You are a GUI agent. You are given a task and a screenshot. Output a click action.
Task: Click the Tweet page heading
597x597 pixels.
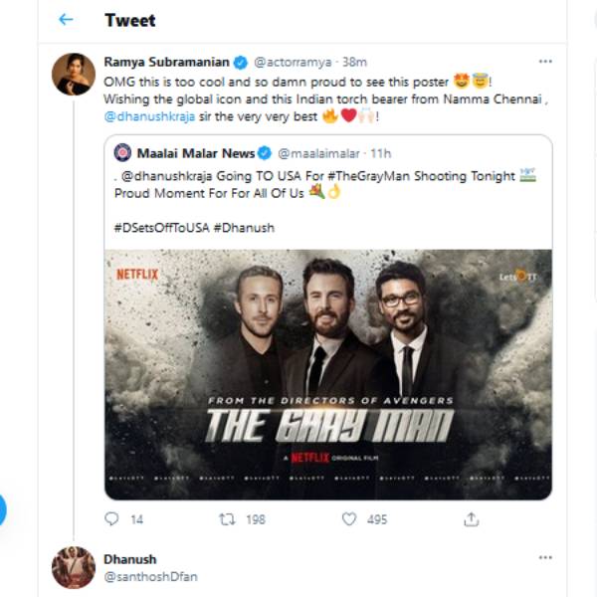(x=129, y=20)
